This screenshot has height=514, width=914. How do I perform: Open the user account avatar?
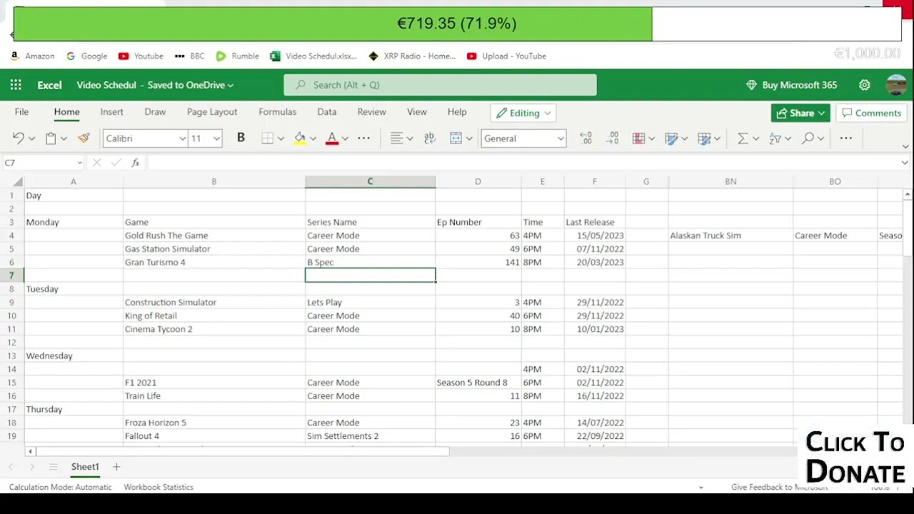click(896, 85)
